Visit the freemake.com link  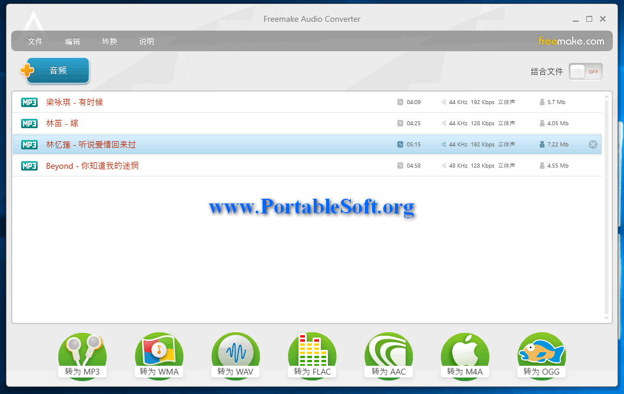pos(571,41)
